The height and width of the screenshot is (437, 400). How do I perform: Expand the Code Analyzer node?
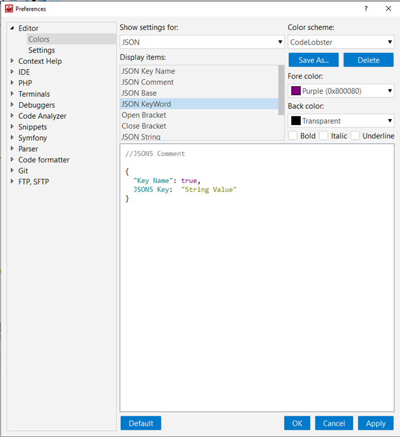point(12,116)
